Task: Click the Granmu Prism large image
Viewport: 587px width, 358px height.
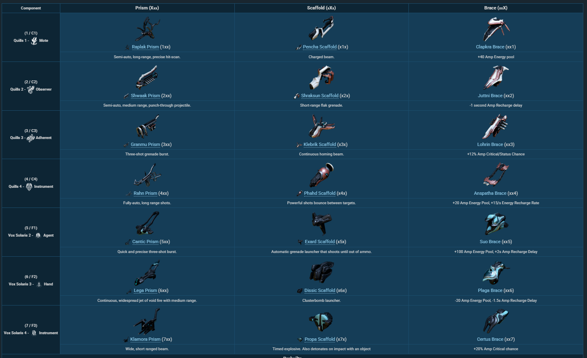Action: point(147,126)
